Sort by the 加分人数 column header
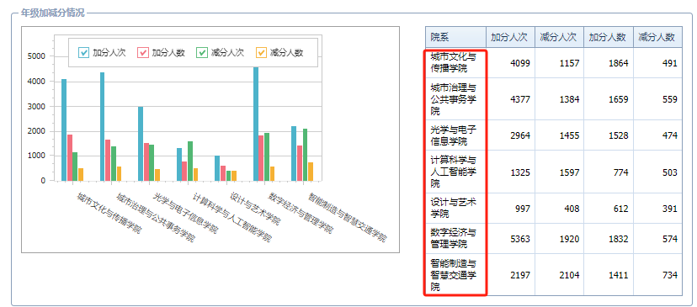Viewport: 697px width, 307px height. click(608, 37)
